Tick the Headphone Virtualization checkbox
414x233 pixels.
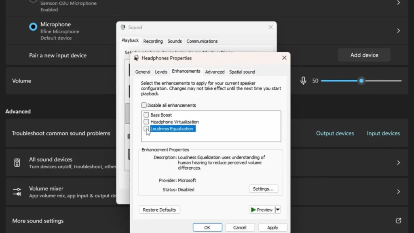146,122
